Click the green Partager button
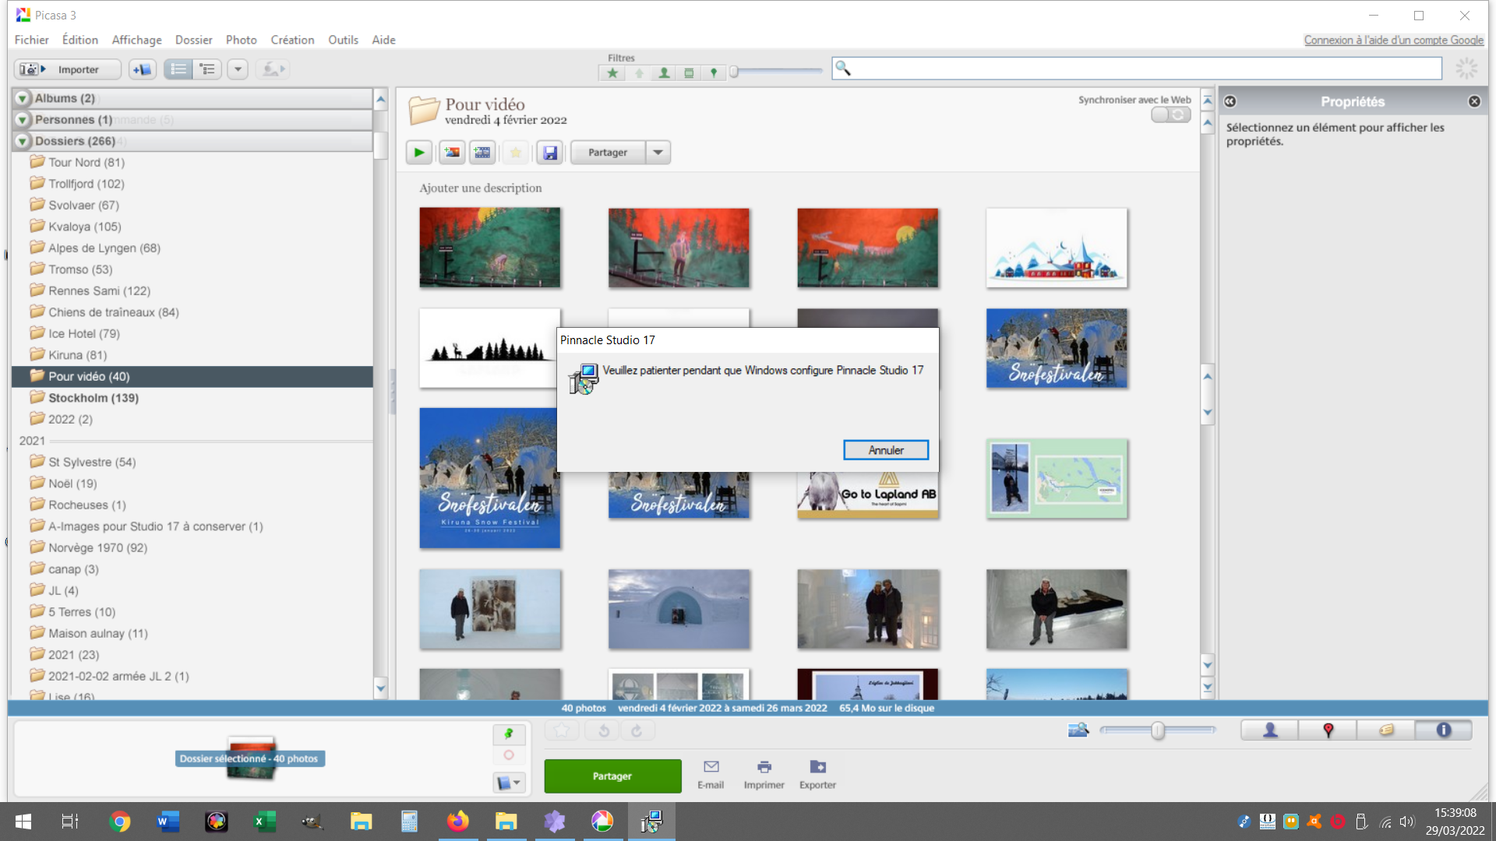 612,776
